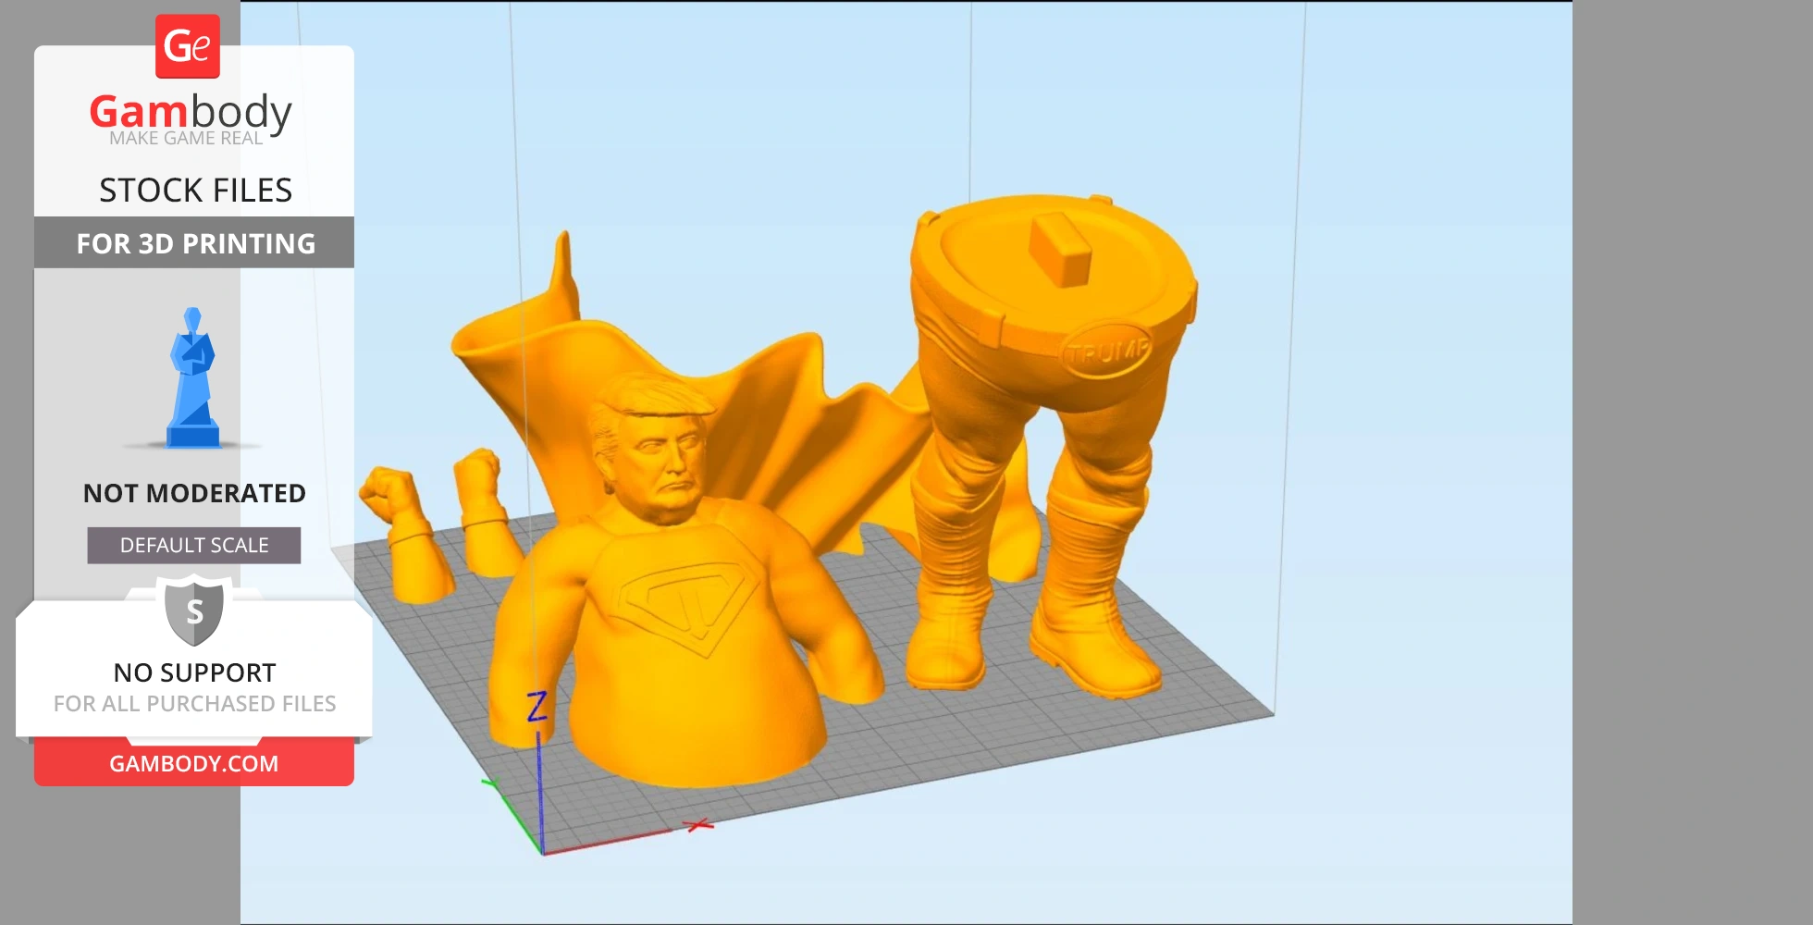
Task: Click the STOCK FILES heading
Action: [195, 191]
